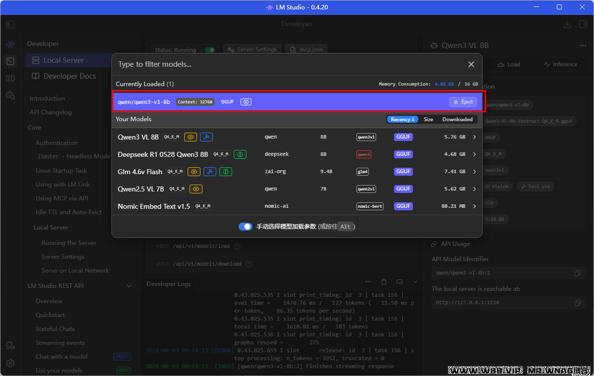
Task: Open the three-dot menu beside Qwen3 VL 8B
Action: pos(583,46)
